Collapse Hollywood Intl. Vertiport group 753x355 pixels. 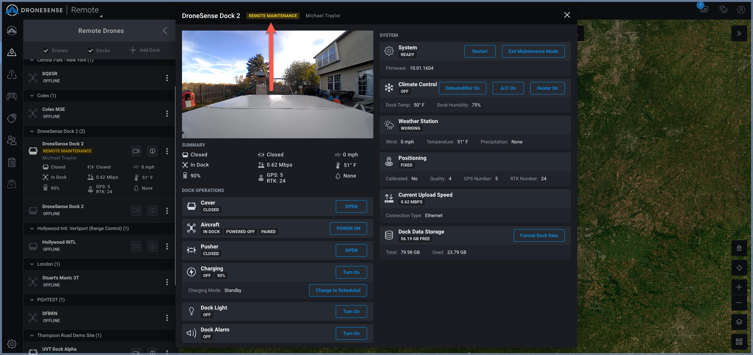tap(32, 228)
